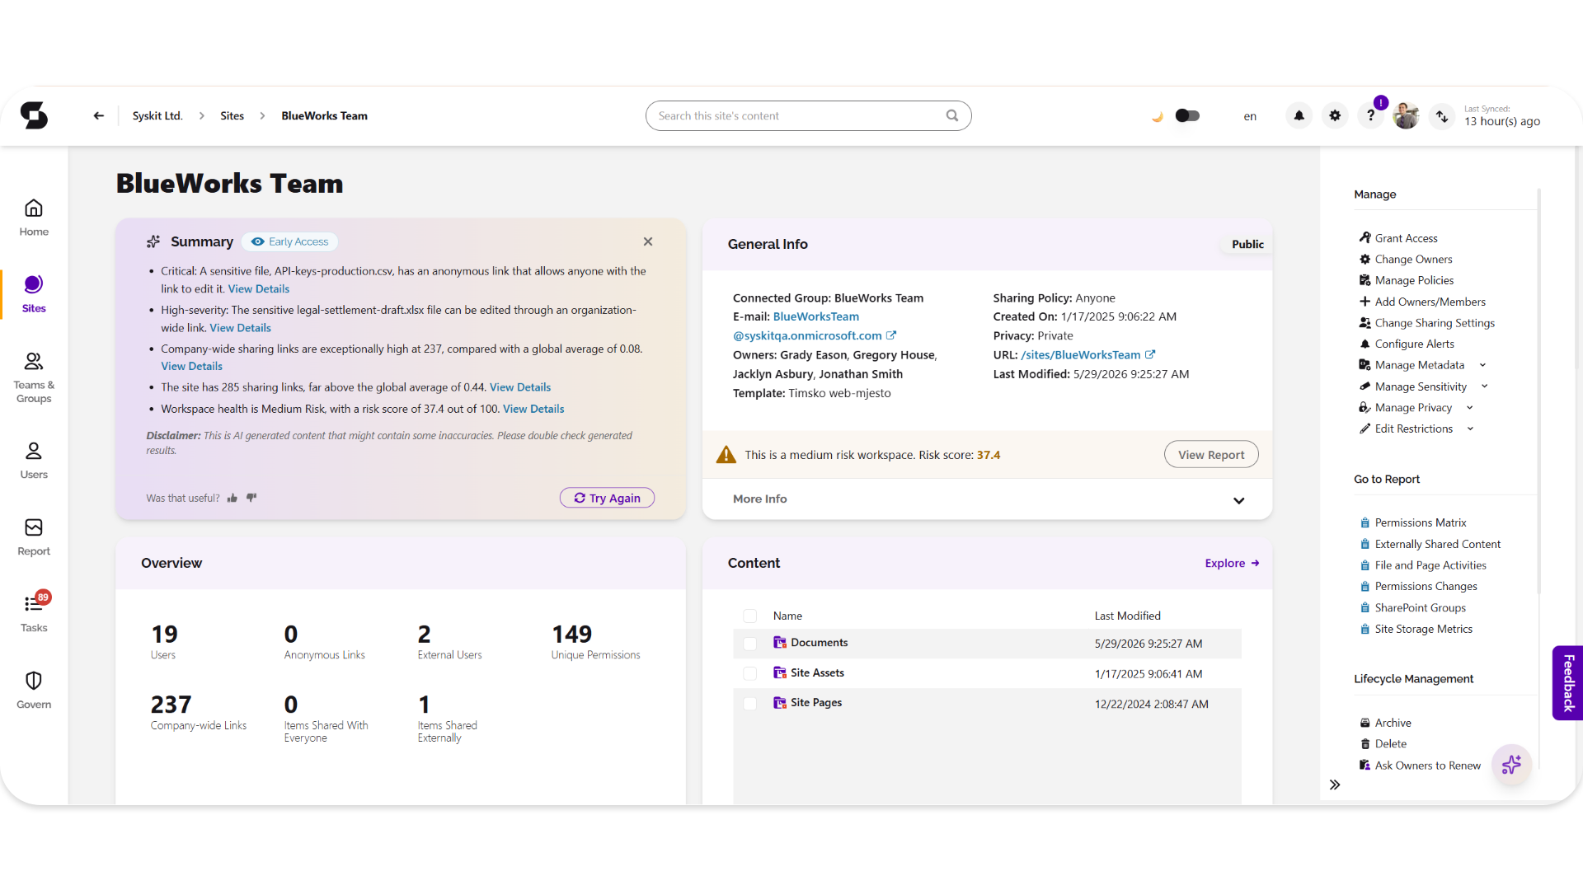Go back with the left arrow icon
This screenshot has width=1583, height=890.
tap(99, 116)
